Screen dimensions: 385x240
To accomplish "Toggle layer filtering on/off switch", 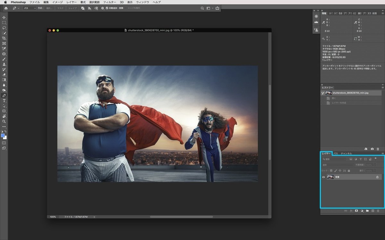I will 375,158.
